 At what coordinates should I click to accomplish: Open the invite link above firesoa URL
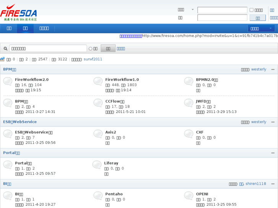tap(131, 36)
